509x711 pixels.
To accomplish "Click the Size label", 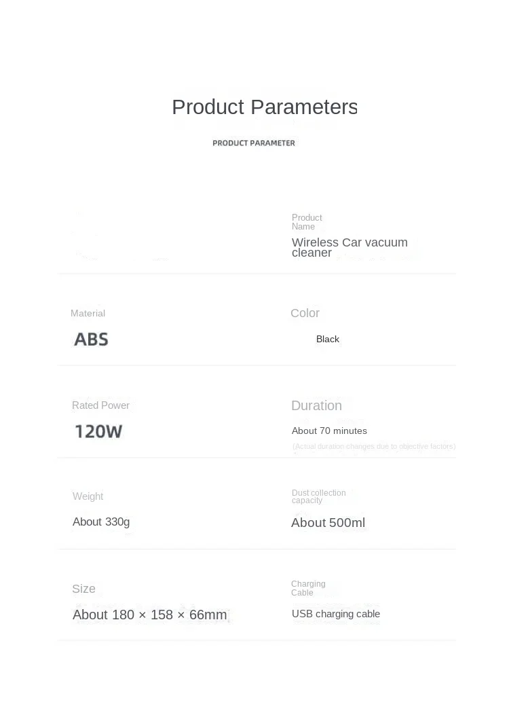I will tap(83, 589).
